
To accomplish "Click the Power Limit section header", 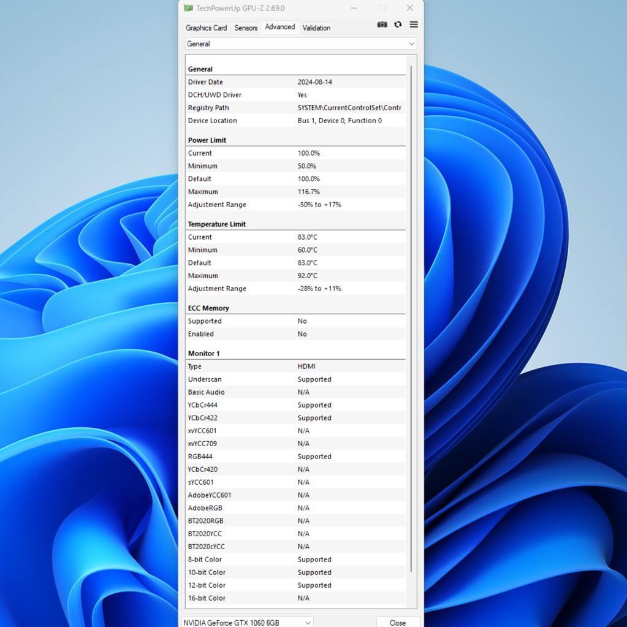I will pos(207,140).
